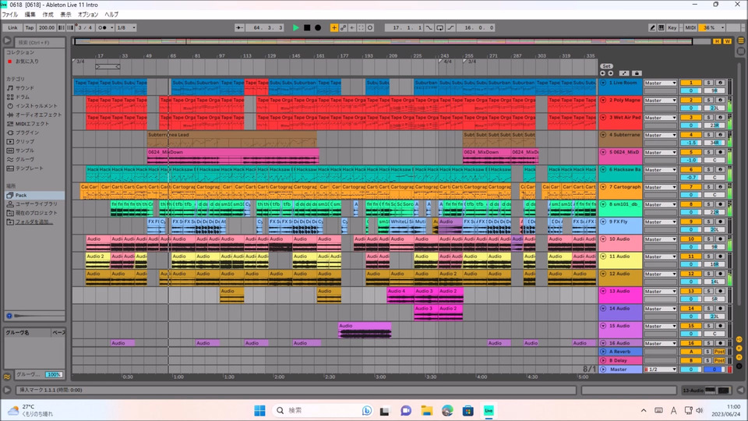The height and width of the screenshot is (421, 748).
Task: Open the 編集 menu
Action: (30, 14)
